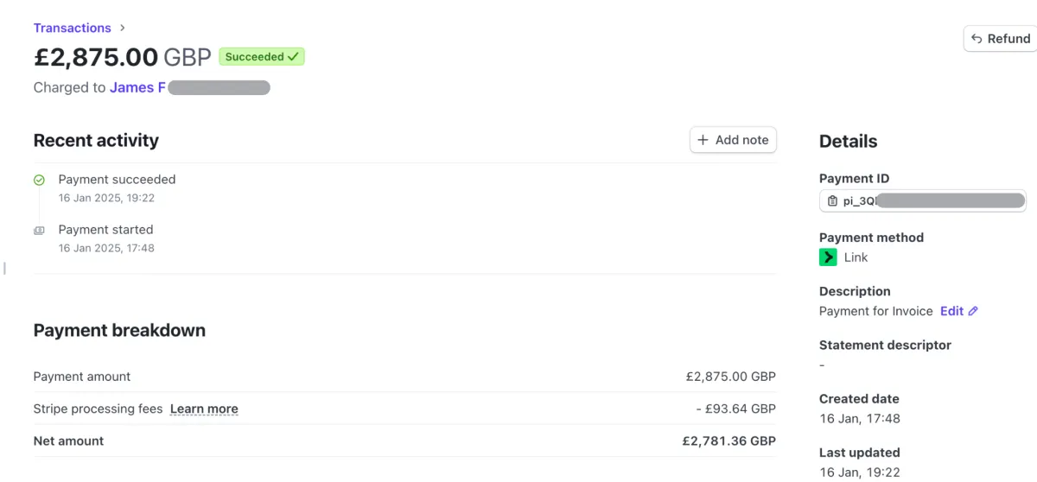Click the green Payment succeeded check icon
1037x482 pixels.
39,181
